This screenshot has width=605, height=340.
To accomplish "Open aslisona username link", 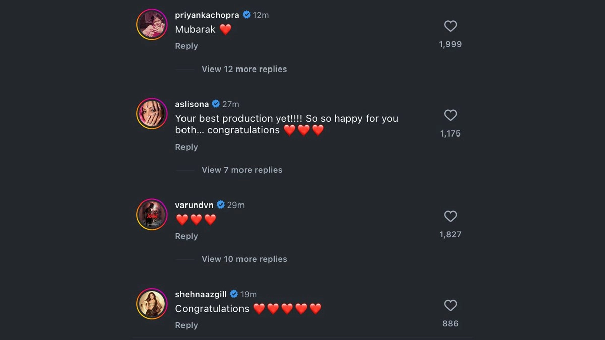I will pos(192,104).
